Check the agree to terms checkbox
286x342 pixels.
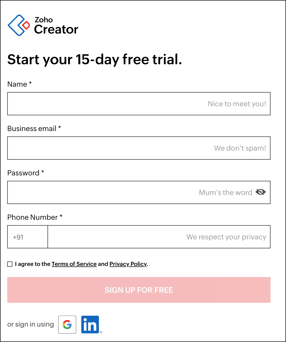(10, 264)
